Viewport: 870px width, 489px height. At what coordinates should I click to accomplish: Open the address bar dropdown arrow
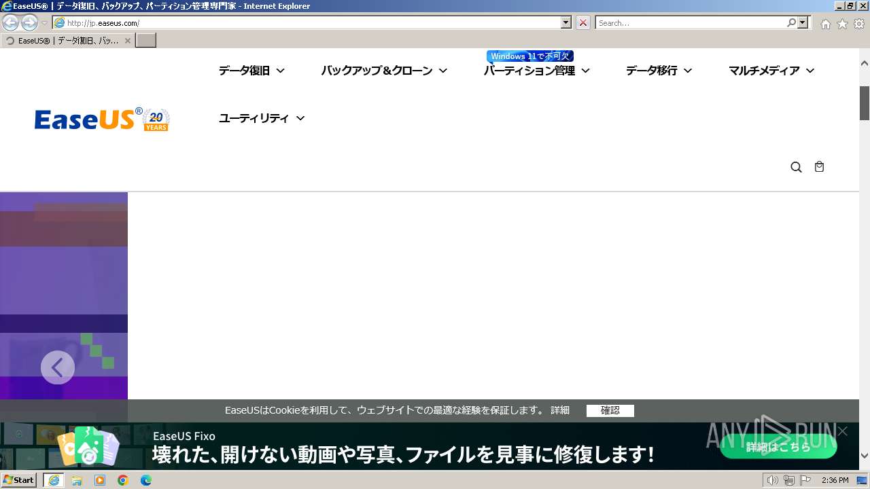566,23
